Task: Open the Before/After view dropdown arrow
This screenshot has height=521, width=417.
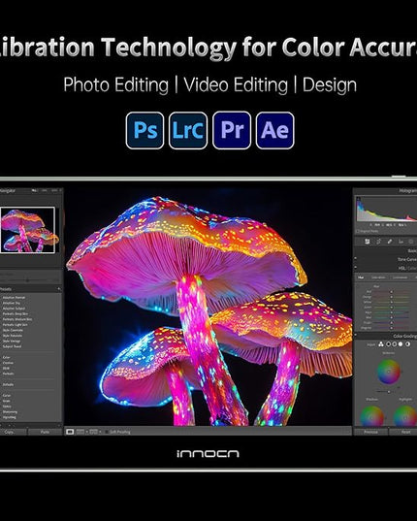Action: (100, 432)
